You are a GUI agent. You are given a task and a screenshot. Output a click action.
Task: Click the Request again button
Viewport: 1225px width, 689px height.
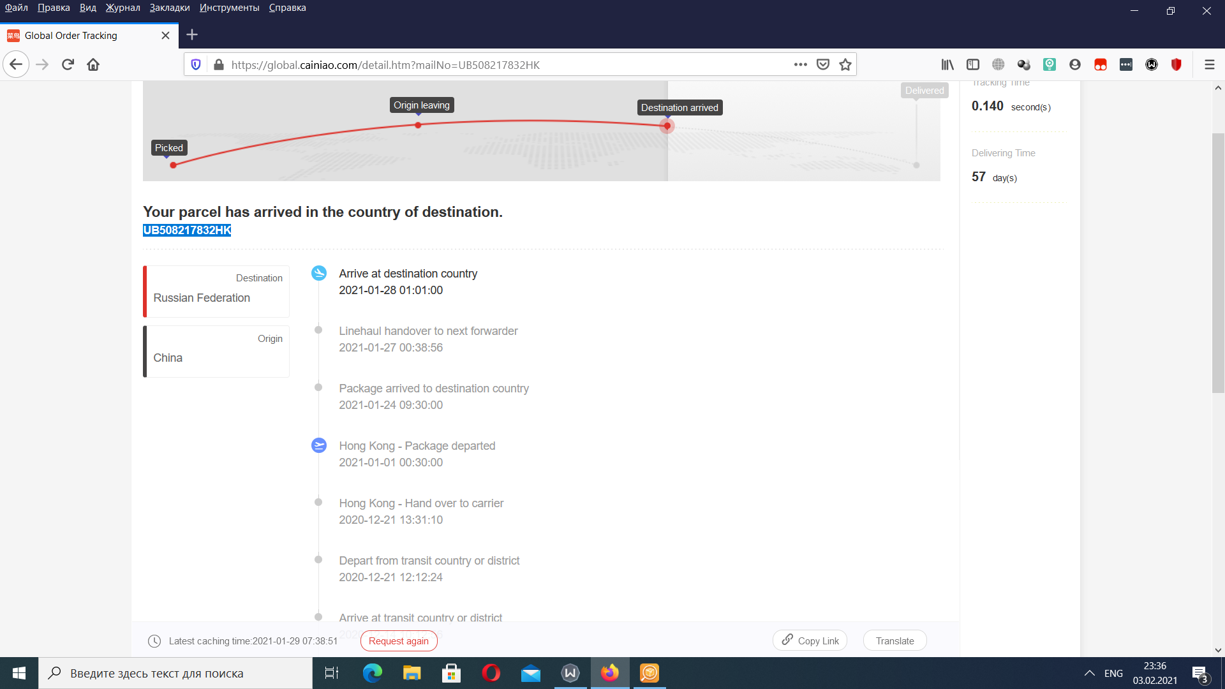click(399, 641)
